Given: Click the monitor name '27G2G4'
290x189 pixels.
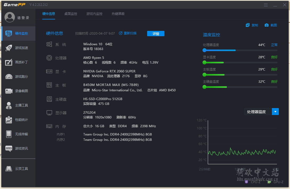Looking at the screenshot, I should point(89,113).
